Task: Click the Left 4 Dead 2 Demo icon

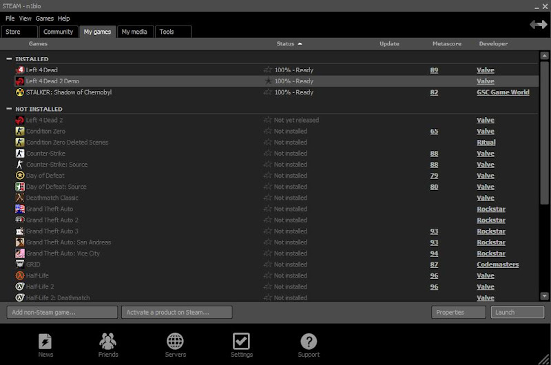Action: [20, 81]
